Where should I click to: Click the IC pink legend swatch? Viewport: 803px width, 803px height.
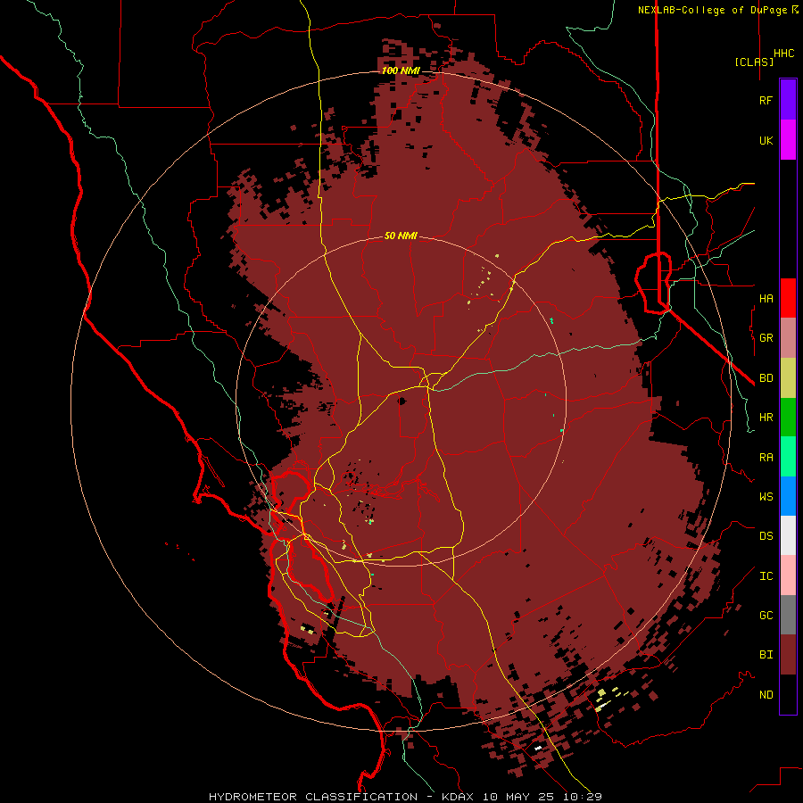pyautogui.click(x=788, y=575)
